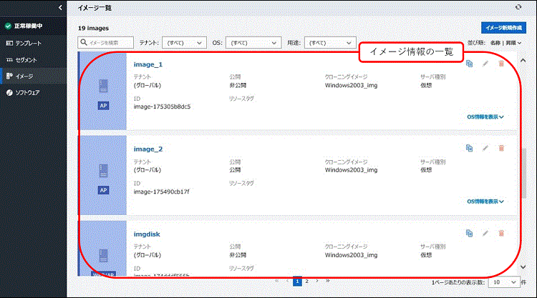Open ソフトウェア in the sidebar

[27, 92]
